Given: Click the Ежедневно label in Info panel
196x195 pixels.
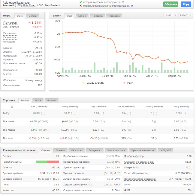Looking at the screenshot, I should tap(10, 33).
